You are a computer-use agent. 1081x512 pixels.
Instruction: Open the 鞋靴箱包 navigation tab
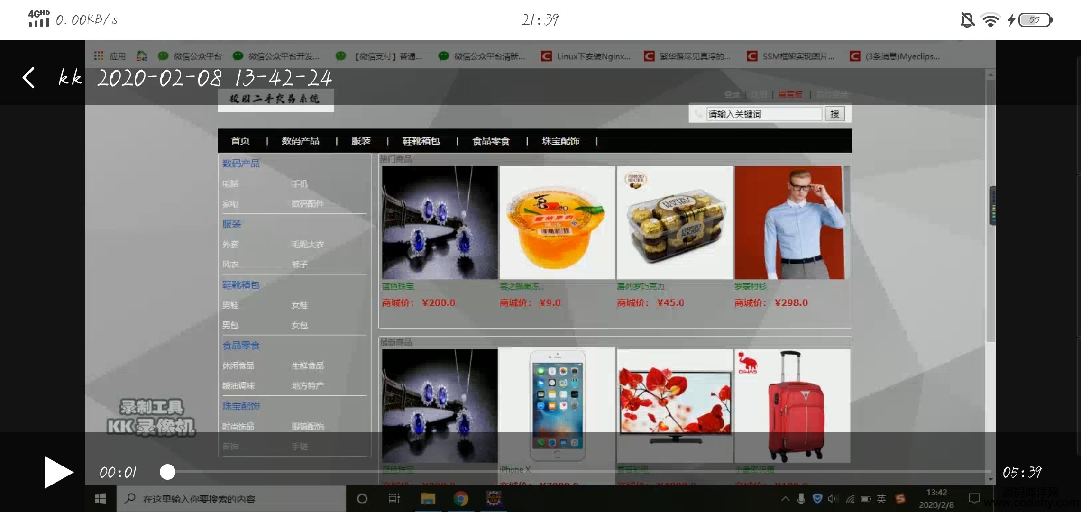(421, 141)
